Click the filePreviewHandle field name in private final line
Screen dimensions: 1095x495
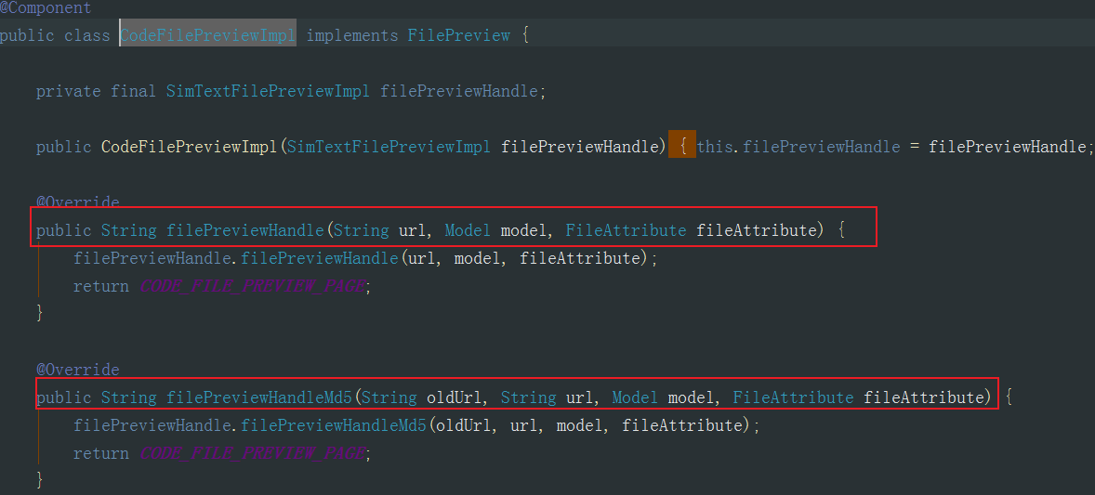(x=459, y=91)
